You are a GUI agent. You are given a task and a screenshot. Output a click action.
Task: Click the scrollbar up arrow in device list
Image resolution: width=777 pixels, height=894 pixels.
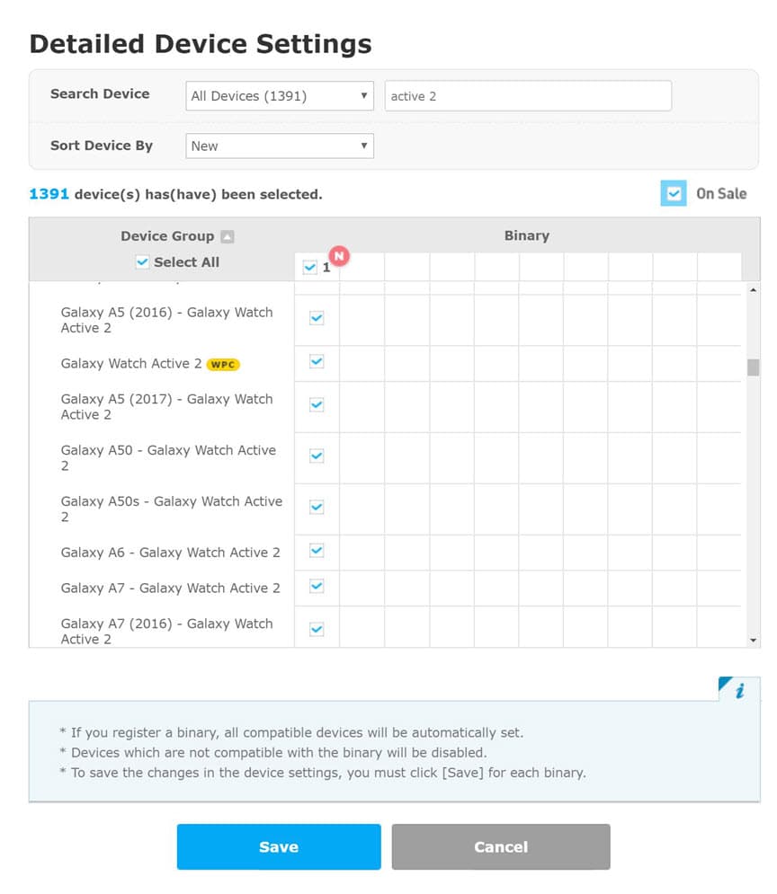pyautogui.click(x=753, y=290)
